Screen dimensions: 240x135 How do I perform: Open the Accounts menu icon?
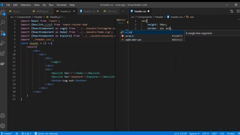click(x=3, y=116)
